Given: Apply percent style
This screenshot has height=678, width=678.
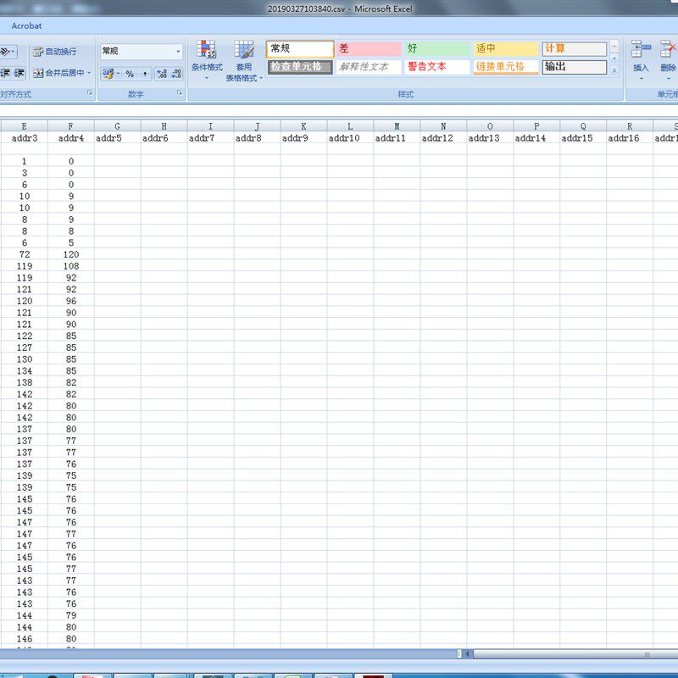Looking at the screenshot, I should coord(130,74).
